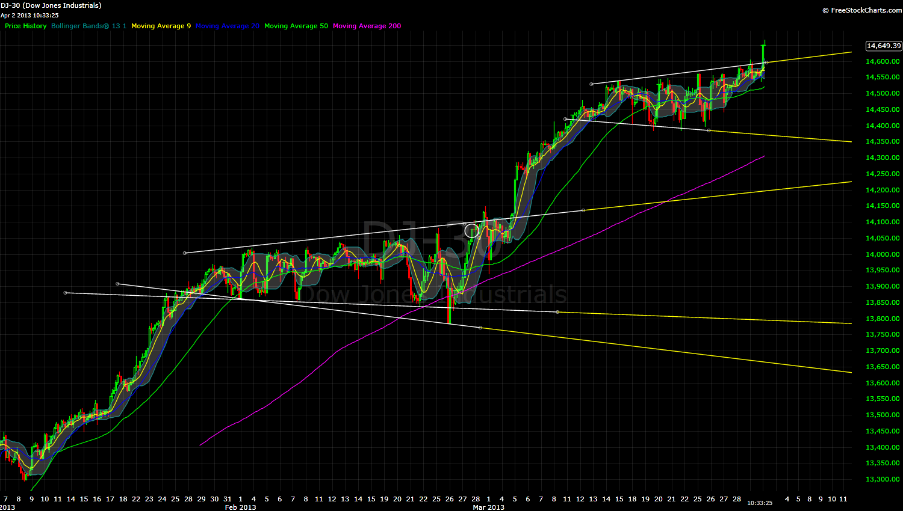Click the Feb 2013 month label
Image resolution: width=903 pixels, height=511 pixels.
tap(240, 507)
